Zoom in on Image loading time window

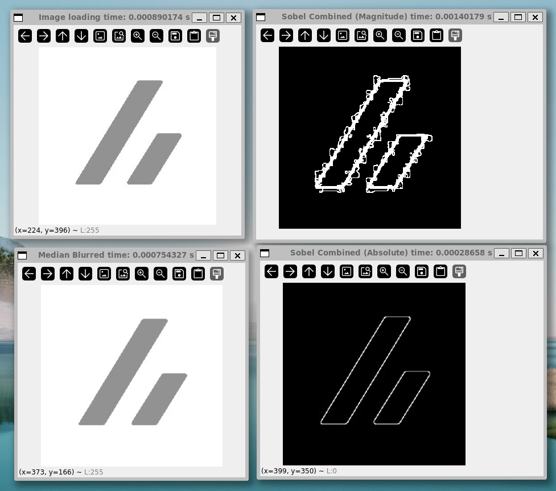pos(138,36)
